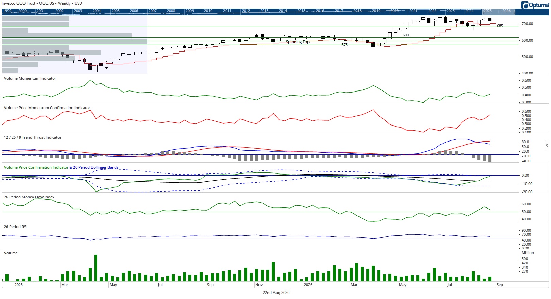
Task: Select the Volume panel label
Action: coord(11,253)
